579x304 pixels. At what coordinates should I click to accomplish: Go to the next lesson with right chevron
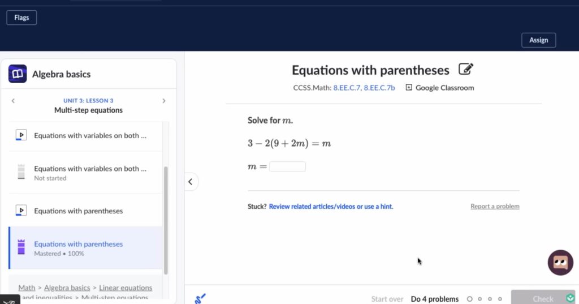(x=164, y=101)
